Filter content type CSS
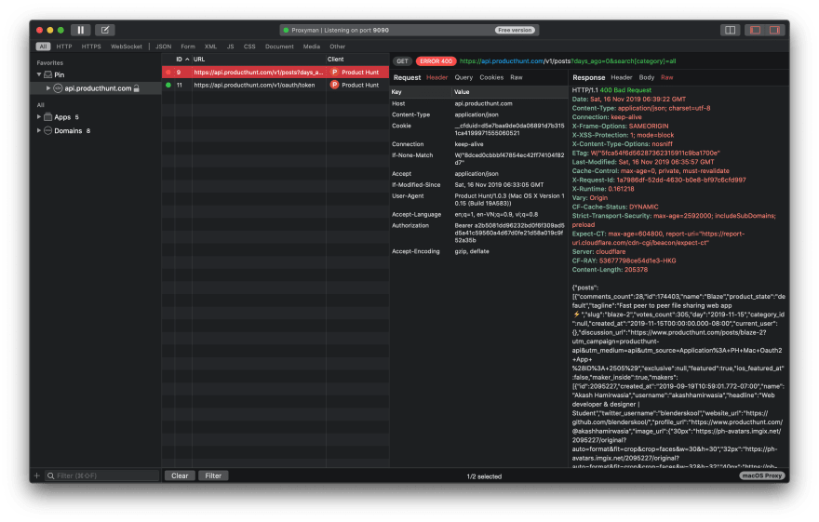 (x=249, y=47)
